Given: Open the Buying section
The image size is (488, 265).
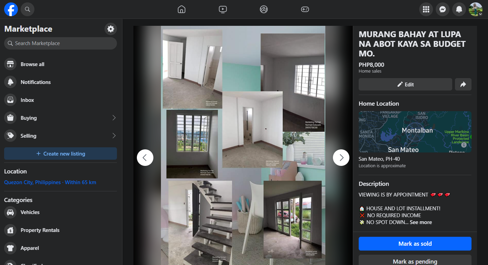Looking at the screenshot, I should tap(61, 118).
